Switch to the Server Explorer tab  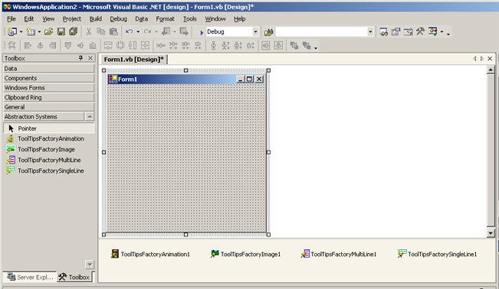point(30,278)
